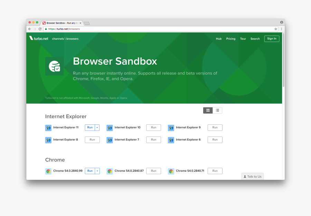Image resolution: width=311 pixels, height=216 pixels.
Task: Open the Talk to Us chat widget
Action: (253, 177)
